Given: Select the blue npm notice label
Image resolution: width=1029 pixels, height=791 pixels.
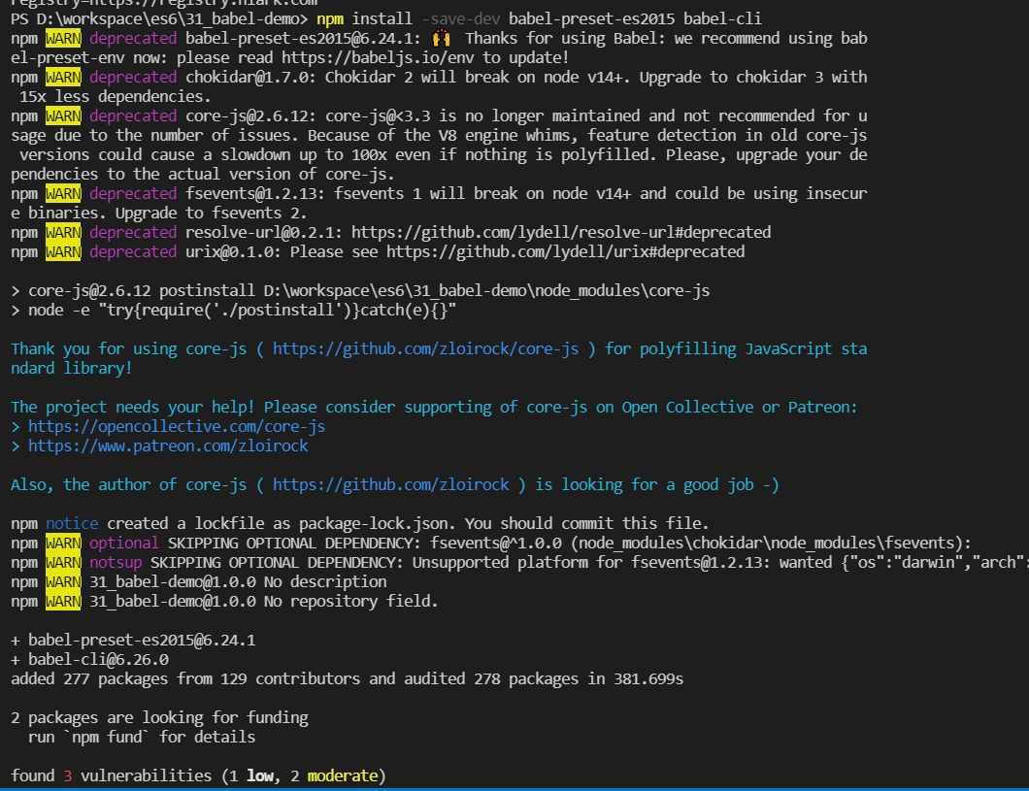Looking at the screenshot, I should (72, 522).
